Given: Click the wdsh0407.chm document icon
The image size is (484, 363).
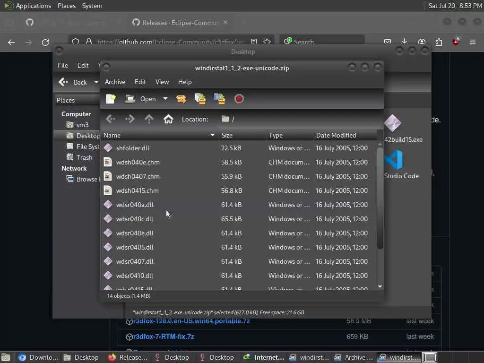Looking at the screenshot, I should [108, 176].
